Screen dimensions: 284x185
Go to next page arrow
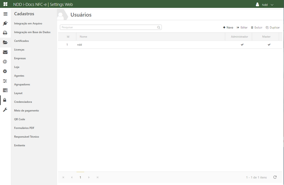(x=89, y=177)
